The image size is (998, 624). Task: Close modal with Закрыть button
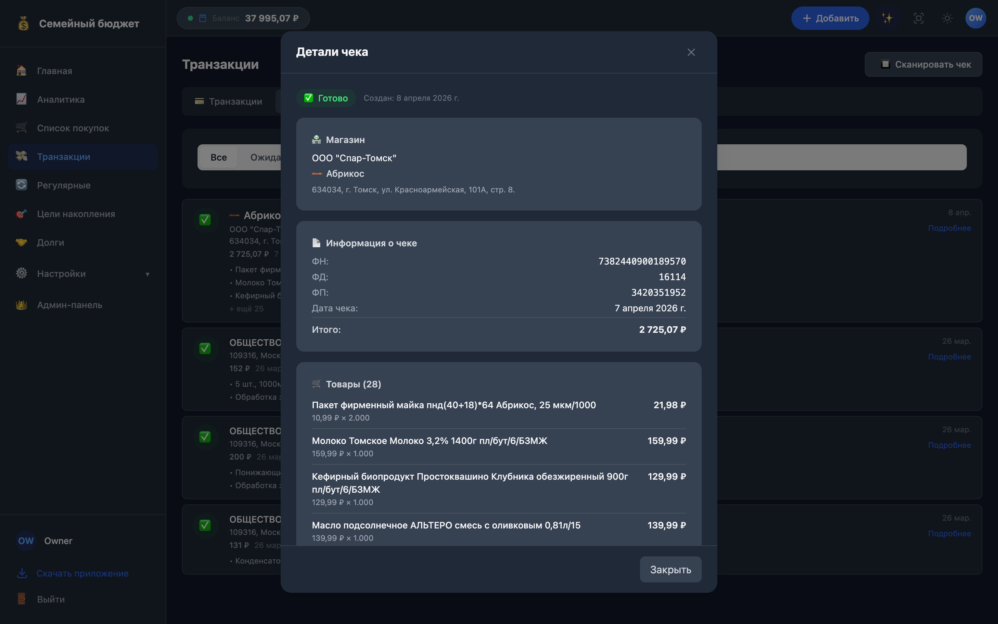(671, 569)
